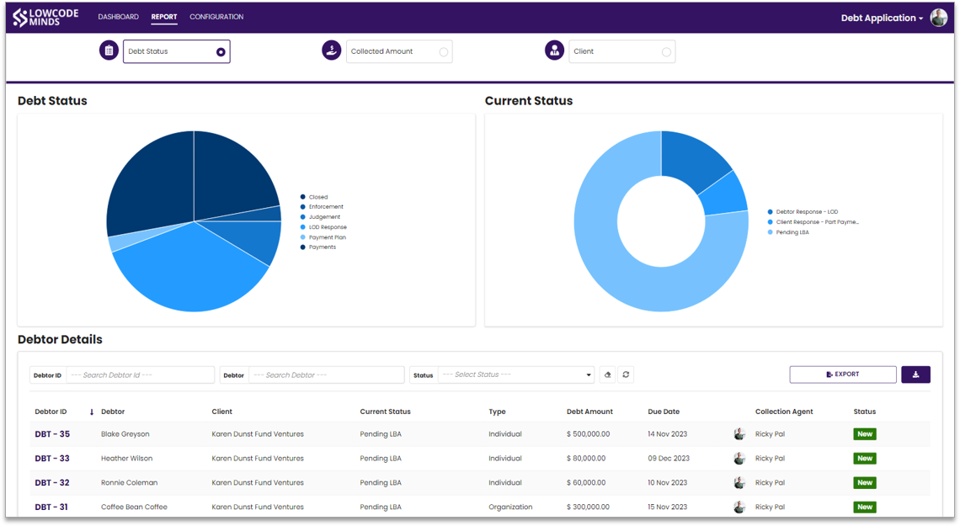
Task: Focus the Search Debtor Id field
Action: coord(140,375)
